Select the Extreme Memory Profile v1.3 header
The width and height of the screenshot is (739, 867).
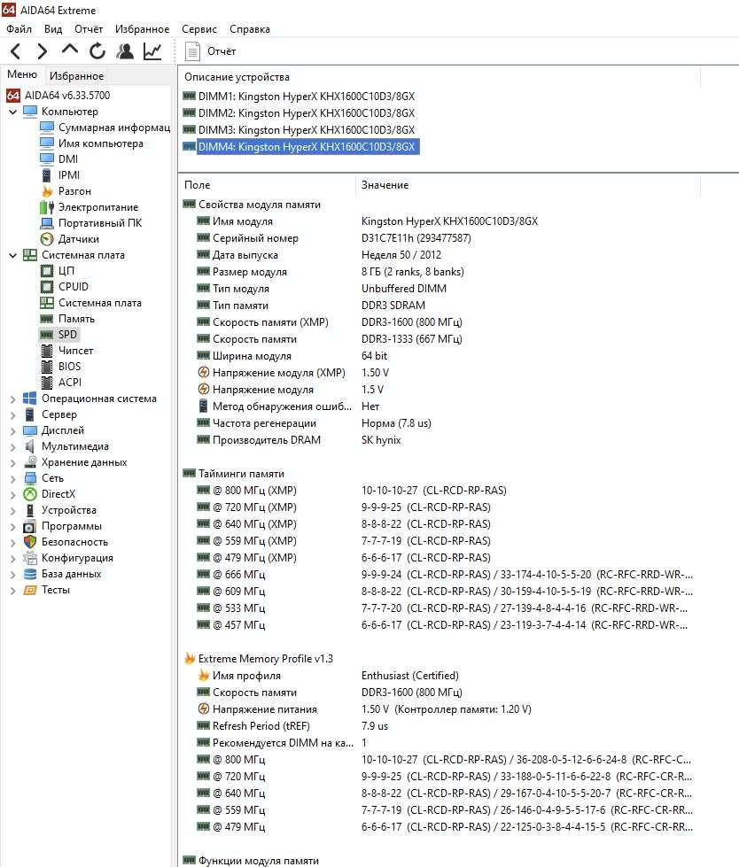point(259,659)
